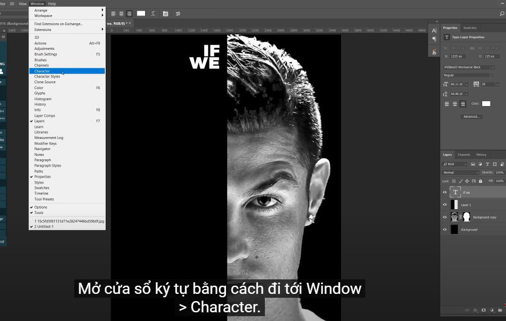
Task: Lock layer position move icon
Action: click(467, 181)
